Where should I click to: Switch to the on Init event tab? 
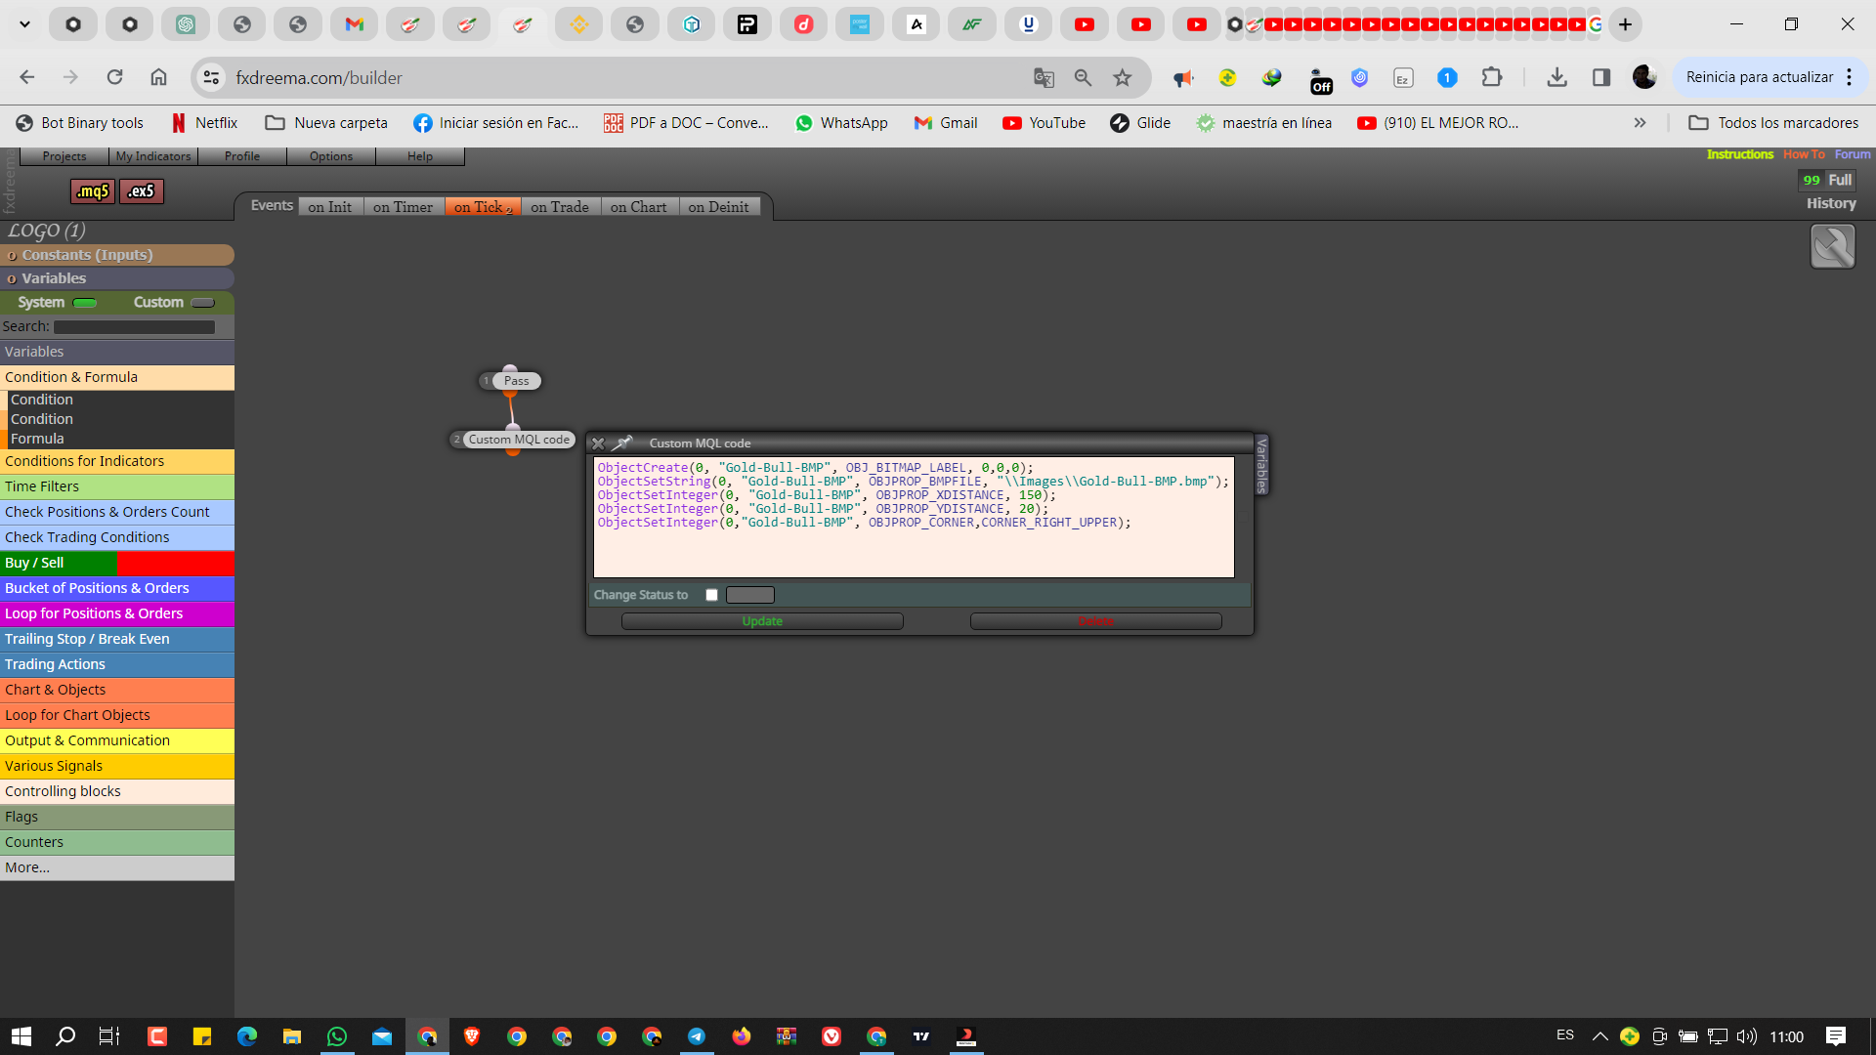(x=329, y=207)
